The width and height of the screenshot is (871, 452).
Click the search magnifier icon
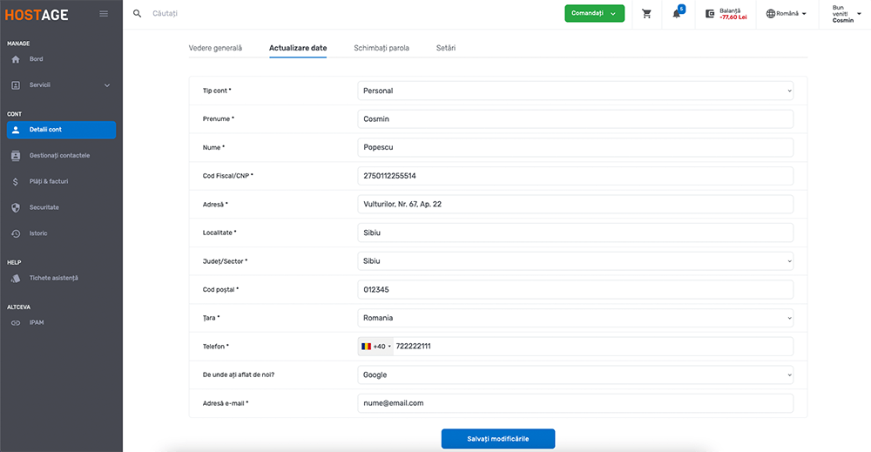point(138,13)
